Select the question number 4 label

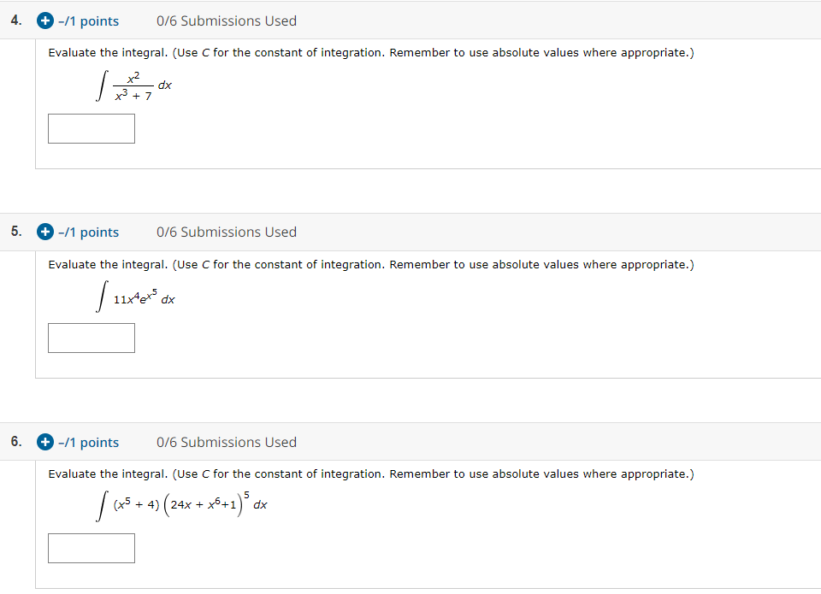point(15,20)
